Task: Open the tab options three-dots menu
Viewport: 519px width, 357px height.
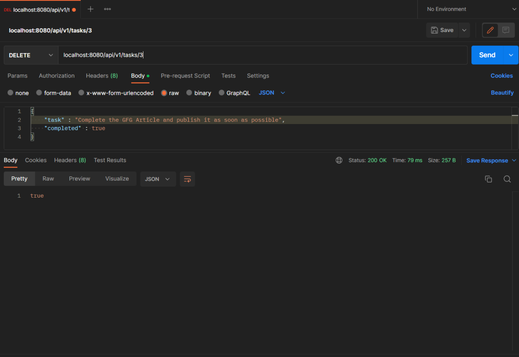Action: pos(107,9)
